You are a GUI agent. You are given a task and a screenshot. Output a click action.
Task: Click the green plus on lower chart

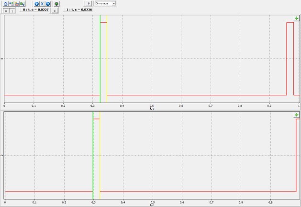coord(296,115)
